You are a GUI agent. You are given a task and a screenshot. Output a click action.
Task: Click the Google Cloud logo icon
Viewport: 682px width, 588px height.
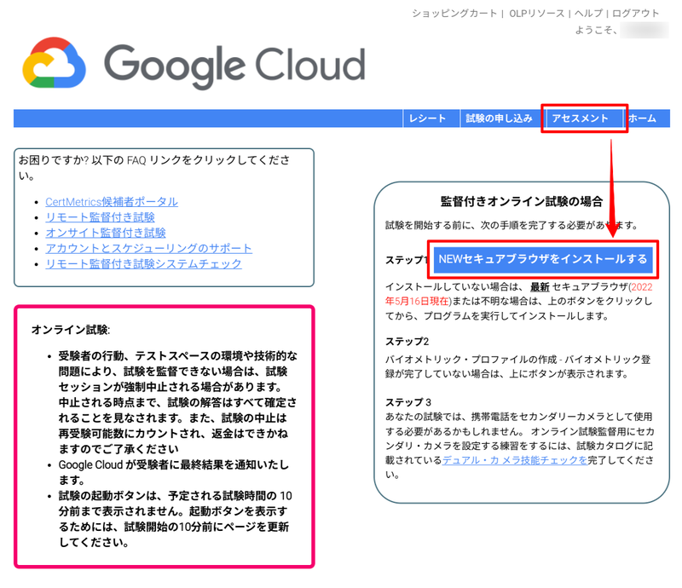54,63
